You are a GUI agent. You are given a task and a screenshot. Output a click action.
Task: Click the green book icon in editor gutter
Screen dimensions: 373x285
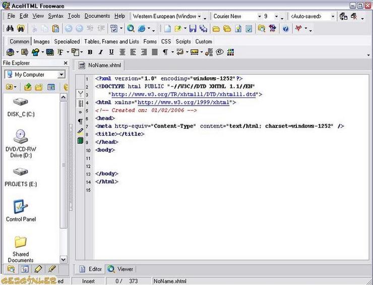[x=81, y=140]
